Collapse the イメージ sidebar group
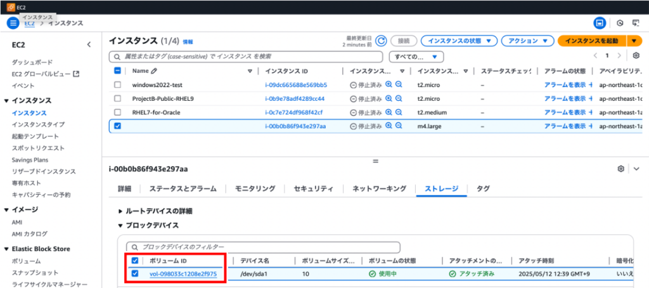Image resolution: width=649 pixels, height=288 pixels. click(6, 210)
